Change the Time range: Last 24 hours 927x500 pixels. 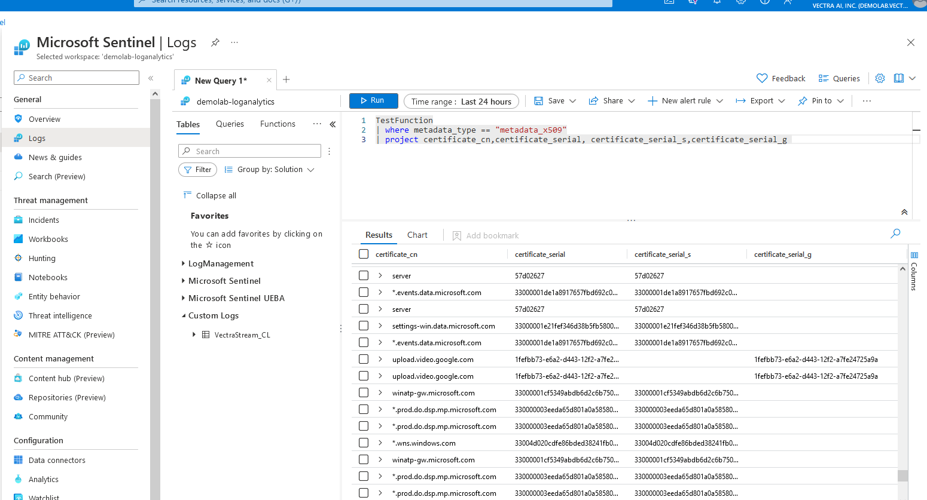[x=461, y=102]
